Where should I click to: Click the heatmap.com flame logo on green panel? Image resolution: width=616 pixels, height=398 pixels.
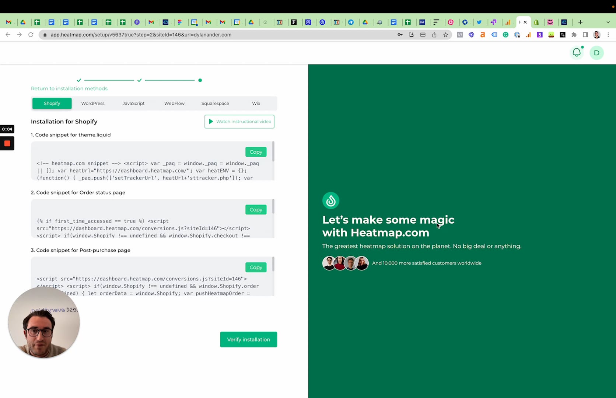point(330,200)
